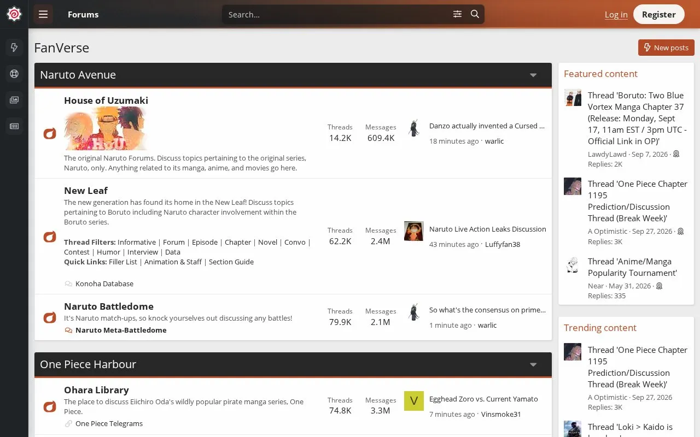Click the House of Uzumaki forum node icon

(x=50, y=133)
